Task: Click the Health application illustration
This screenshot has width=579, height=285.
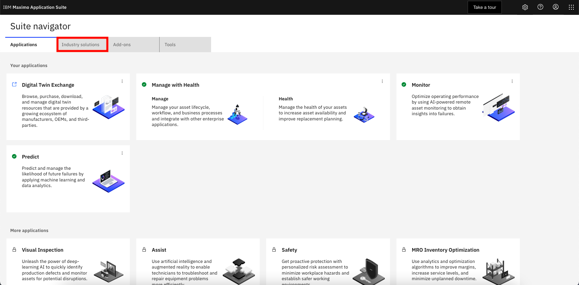Action: coord(364,114)
